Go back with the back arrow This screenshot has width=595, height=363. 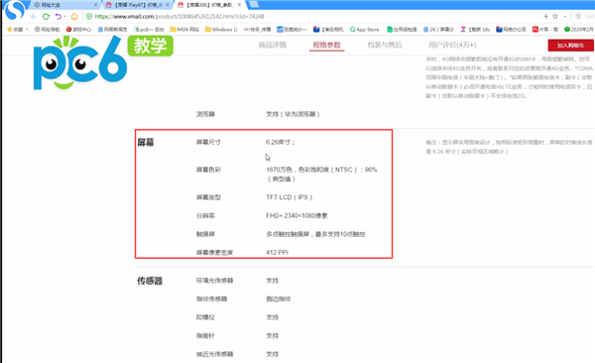[x=34, y=16]
